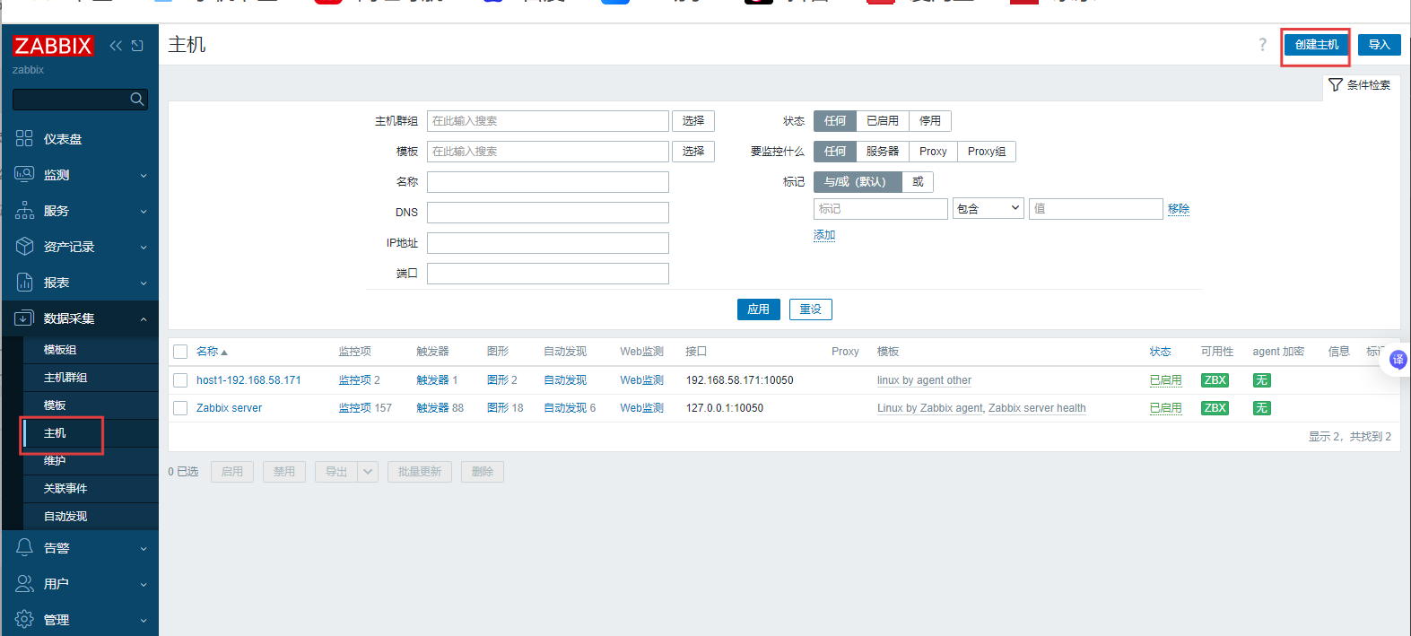The width and height of the screenshot is (1411, 636).
Task: Set 状态 filter to 已启用
Action: [883, 121]
